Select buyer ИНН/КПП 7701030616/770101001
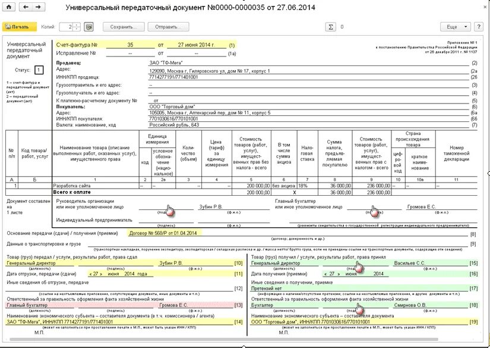490x348 pixels. (x=173, y=119)
